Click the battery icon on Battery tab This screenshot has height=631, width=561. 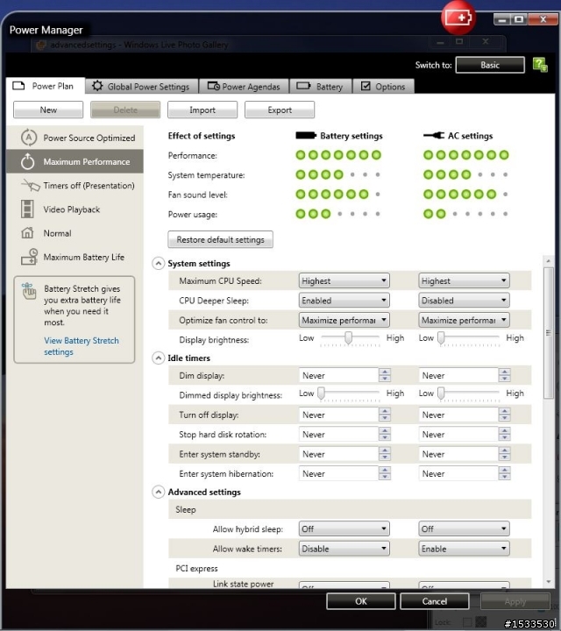(303, 86)
